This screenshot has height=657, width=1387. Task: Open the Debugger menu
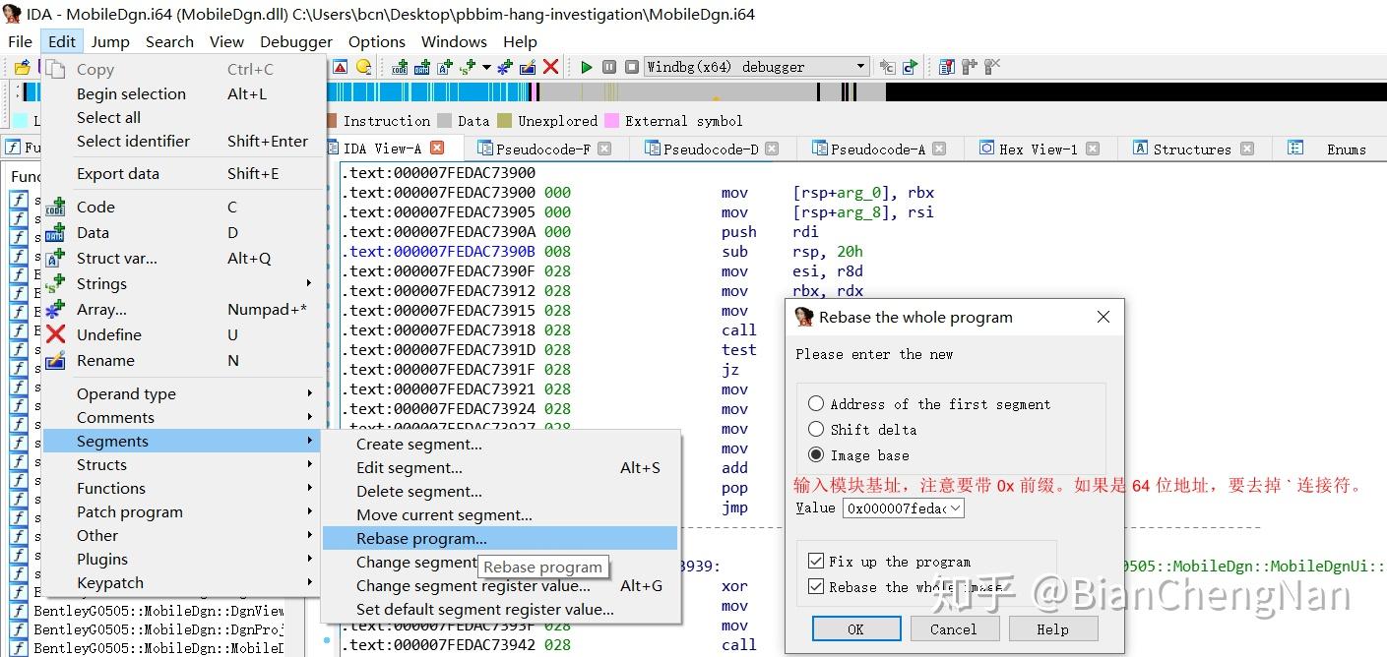click(x=295, y=41)
